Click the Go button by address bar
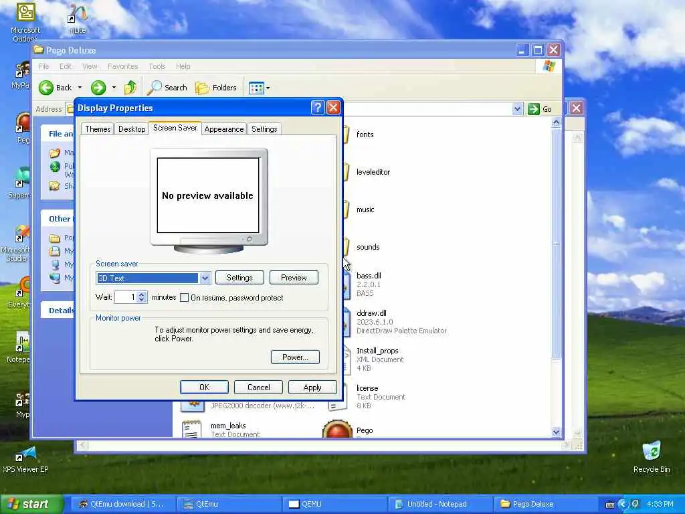Image resolution: width=685 pixels, height=514 pixels. click(540, 109)
